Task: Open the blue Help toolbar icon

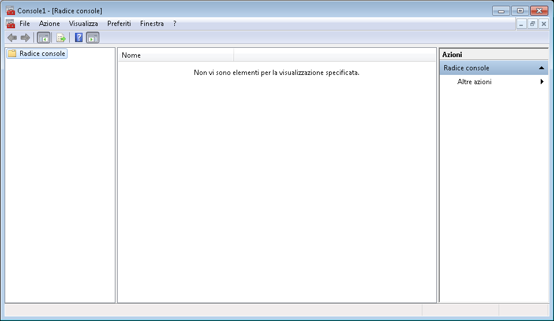Action: 78,37
